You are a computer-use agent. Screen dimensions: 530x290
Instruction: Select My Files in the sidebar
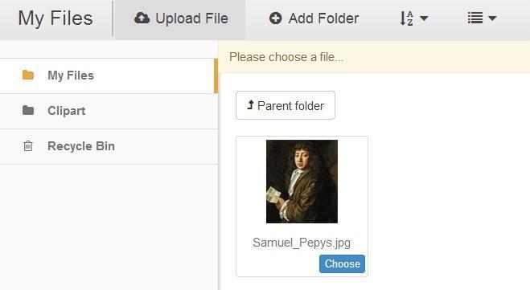109,76
